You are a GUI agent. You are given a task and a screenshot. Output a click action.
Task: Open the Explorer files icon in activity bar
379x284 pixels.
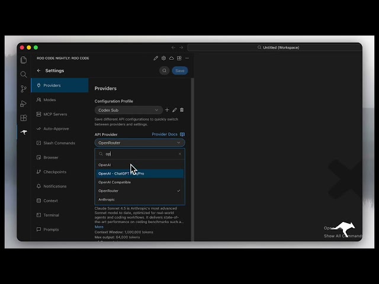pyautogui.click(x=24, y=60)
